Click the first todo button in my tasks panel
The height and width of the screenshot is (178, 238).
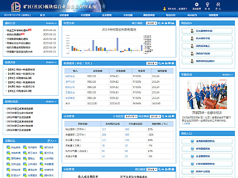pos(207,31)
